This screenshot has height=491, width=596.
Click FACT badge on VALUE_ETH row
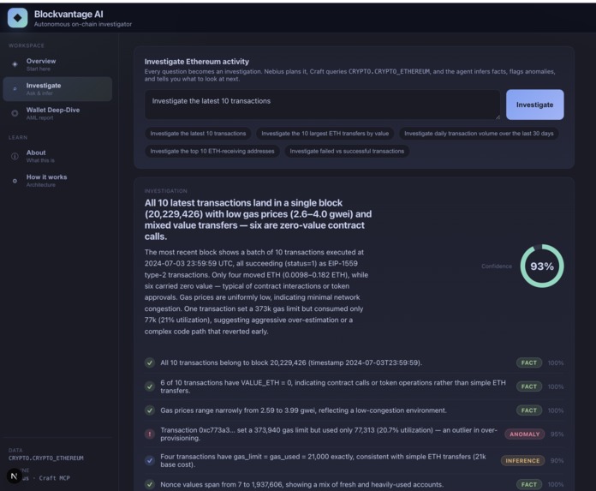pyautogui.click(x=528, y=386)
